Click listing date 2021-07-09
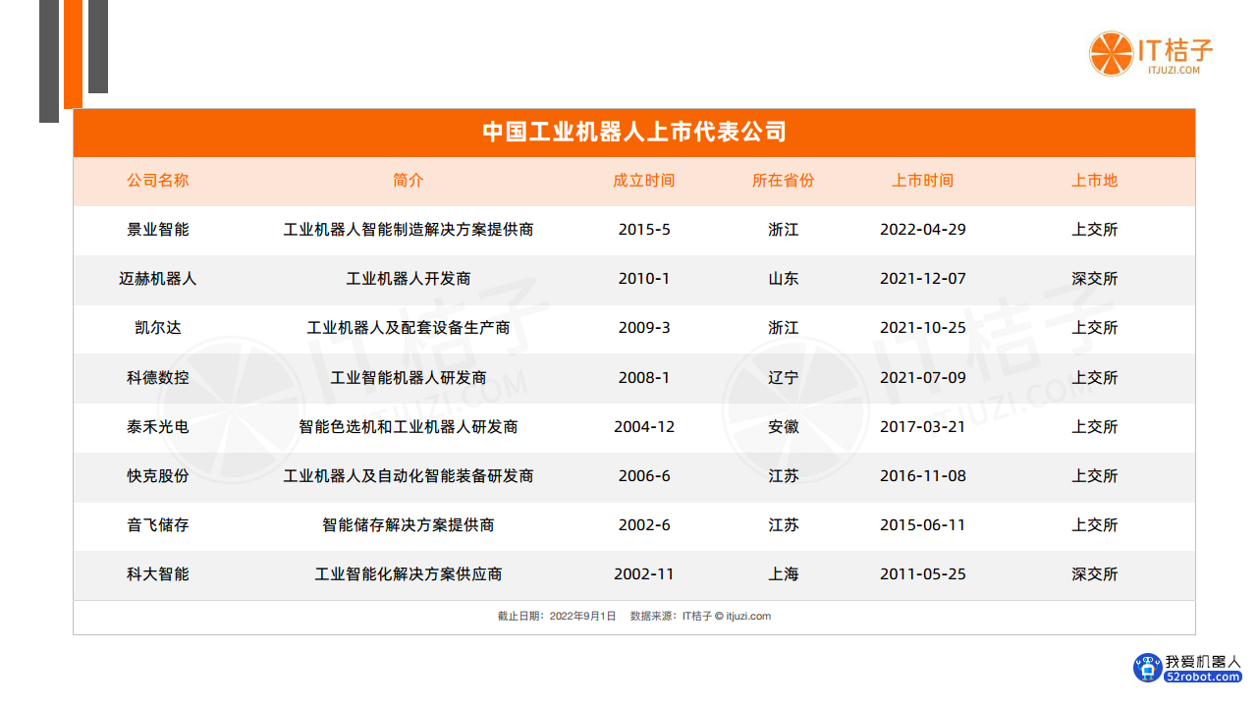Viewport: 1257px width, 707px height. 923,378
